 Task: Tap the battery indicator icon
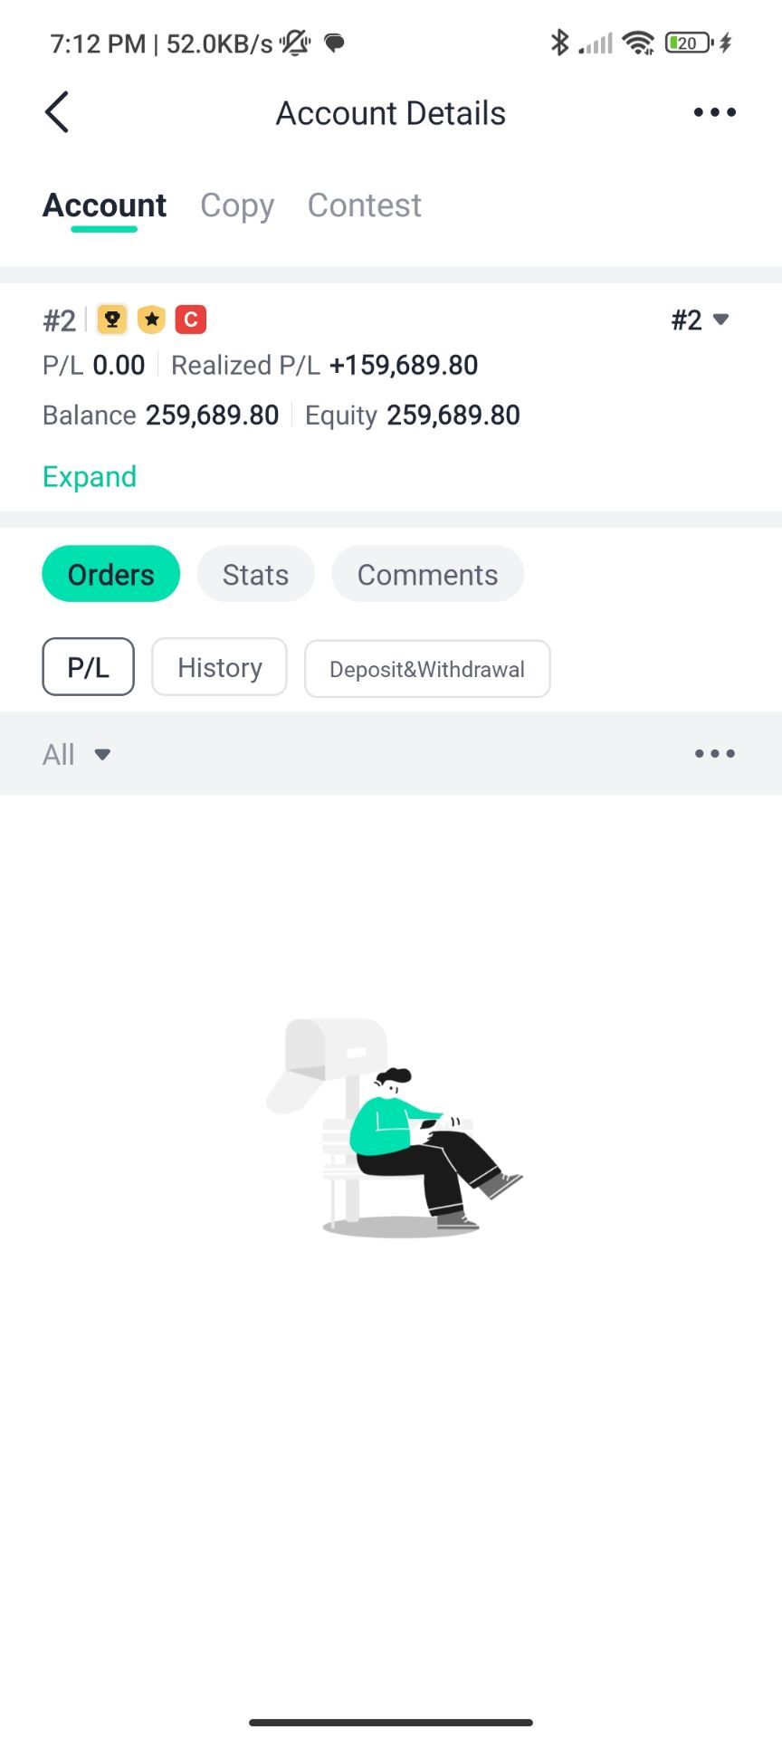[689, 43]
